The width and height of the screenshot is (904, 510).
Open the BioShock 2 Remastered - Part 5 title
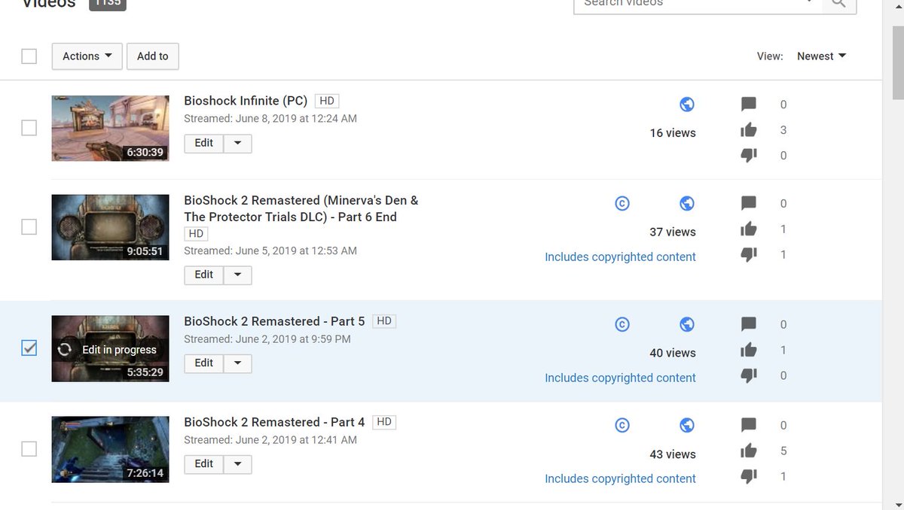coord(274,321)
